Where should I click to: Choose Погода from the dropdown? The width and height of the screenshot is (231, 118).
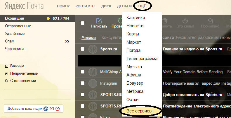(133, 50)
